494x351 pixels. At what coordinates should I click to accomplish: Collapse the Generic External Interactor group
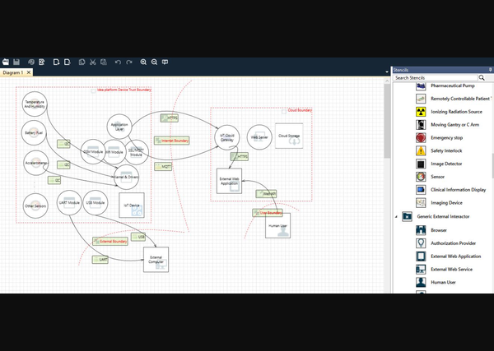point(396,217)
